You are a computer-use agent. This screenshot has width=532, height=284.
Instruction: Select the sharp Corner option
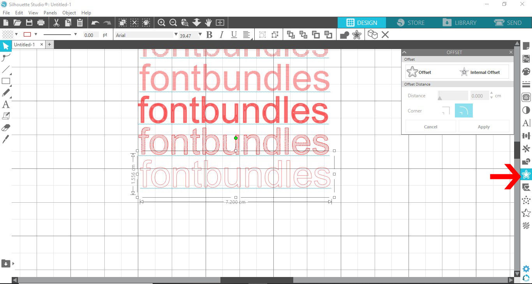(446, 111)
